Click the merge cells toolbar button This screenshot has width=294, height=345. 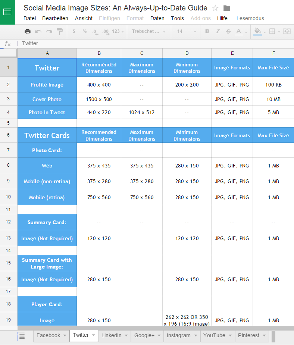click(x=287, y=31)
